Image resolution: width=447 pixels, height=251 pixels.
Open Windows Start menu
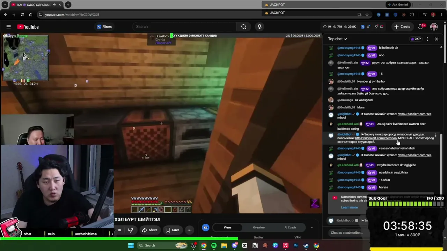pos(131,245)
